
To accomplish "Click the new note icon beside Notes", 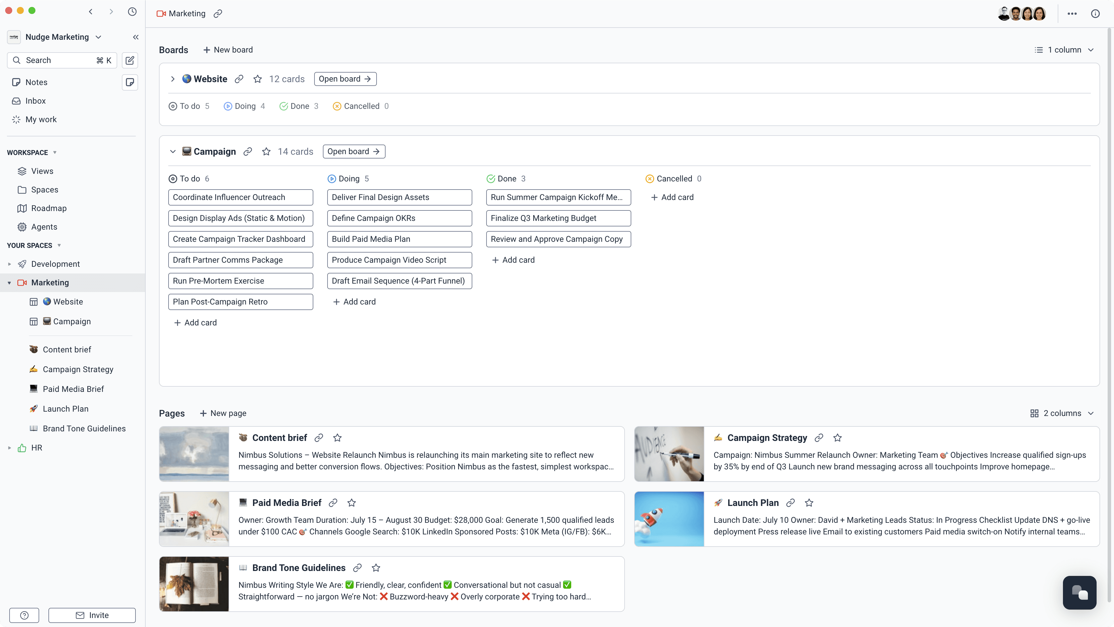I will pyautogui.click(x=130, y=82).
